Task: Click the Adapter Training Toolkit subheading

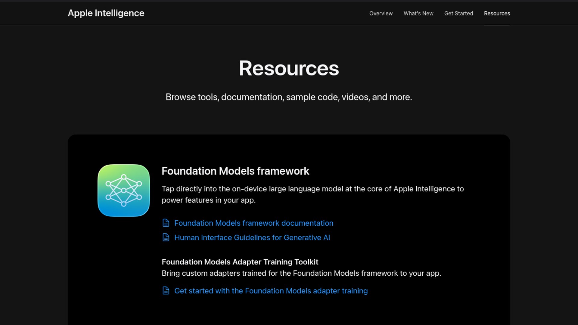Action: [x=240, y=262]
